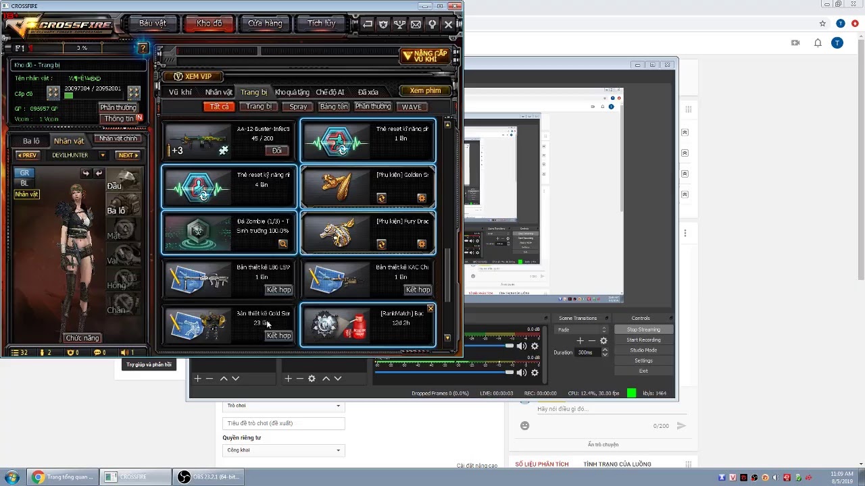Click Start Recording in OBS
This screenshot has width=865, height=486.
pos(643,340)
